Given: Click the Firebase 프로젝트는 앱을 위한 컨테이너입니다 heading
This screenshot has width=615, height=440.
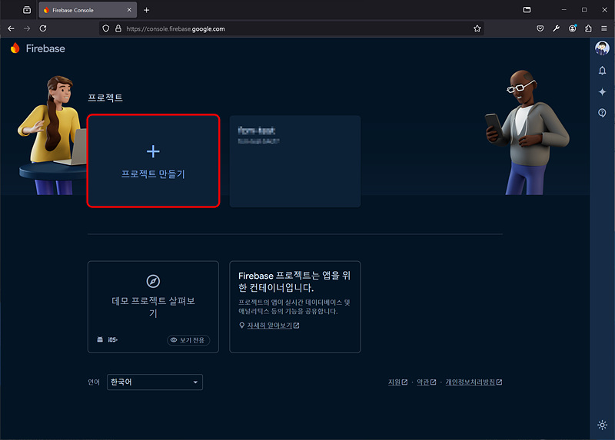Looking at the screenshot, I should 294,281.
